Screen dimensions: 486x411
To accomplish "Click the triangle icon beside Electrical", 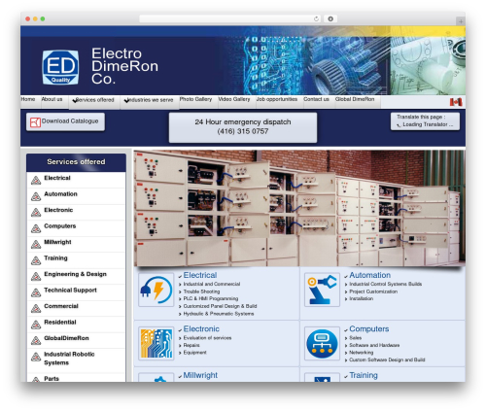I will pyautogui.click(x=36, y=181).
